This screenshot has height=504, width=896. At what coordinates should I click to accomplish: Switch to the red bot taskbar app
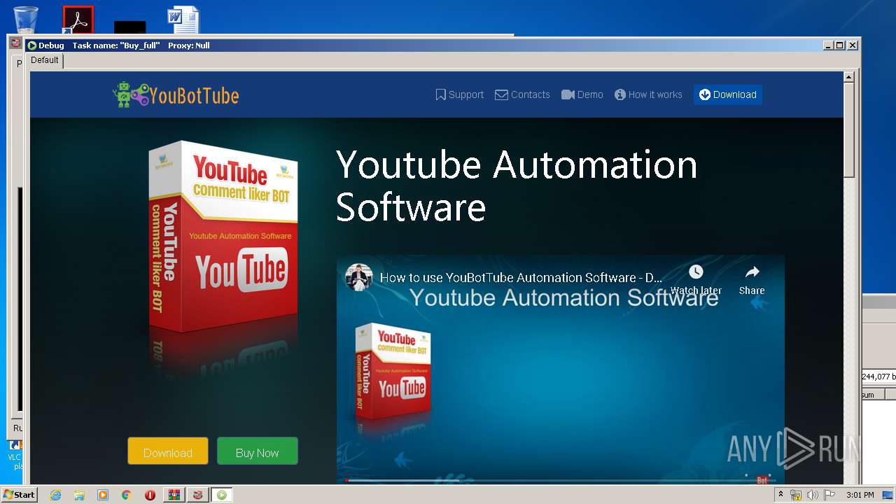coord(197,495)
